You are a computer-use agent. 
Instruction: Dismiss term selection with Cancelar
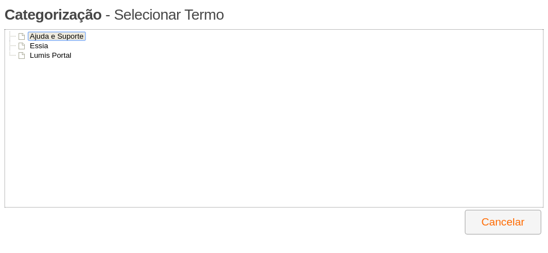503,222
